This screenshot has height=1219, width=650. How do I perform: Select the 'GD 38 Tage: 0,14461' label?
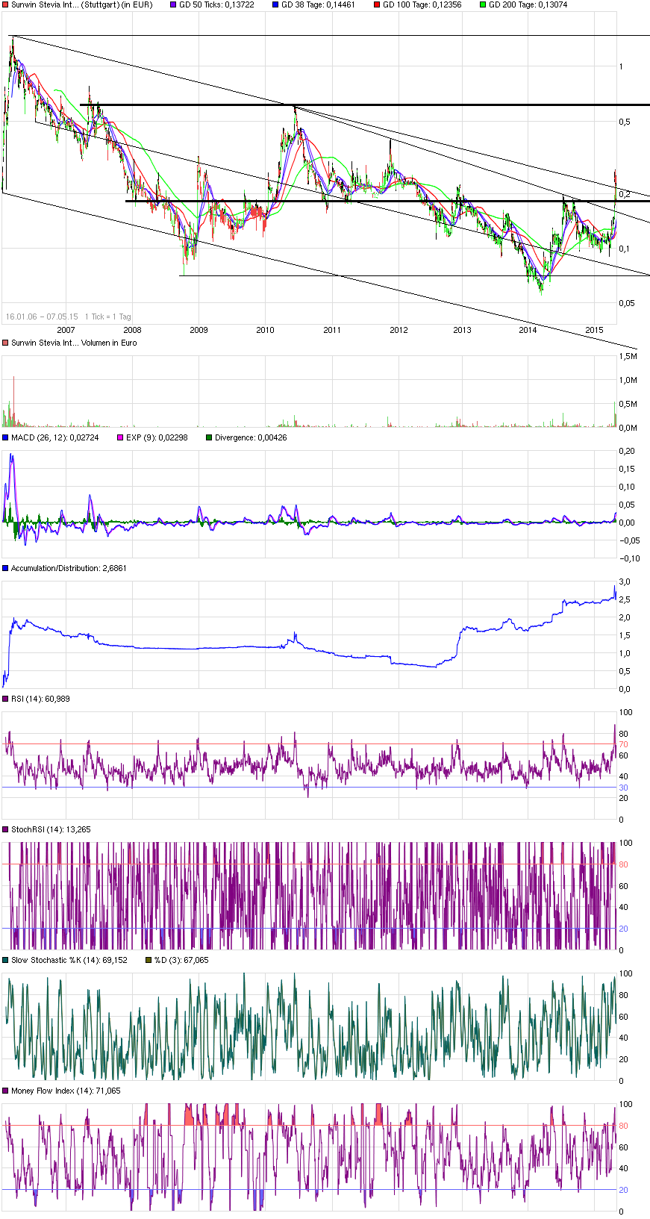click(x=318, y=4)
